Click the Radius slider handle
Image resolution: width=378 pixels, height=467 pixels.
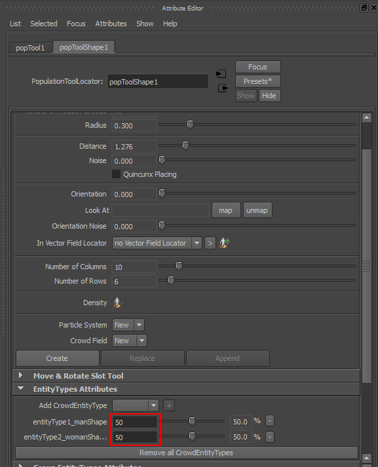tap(190, 124)
